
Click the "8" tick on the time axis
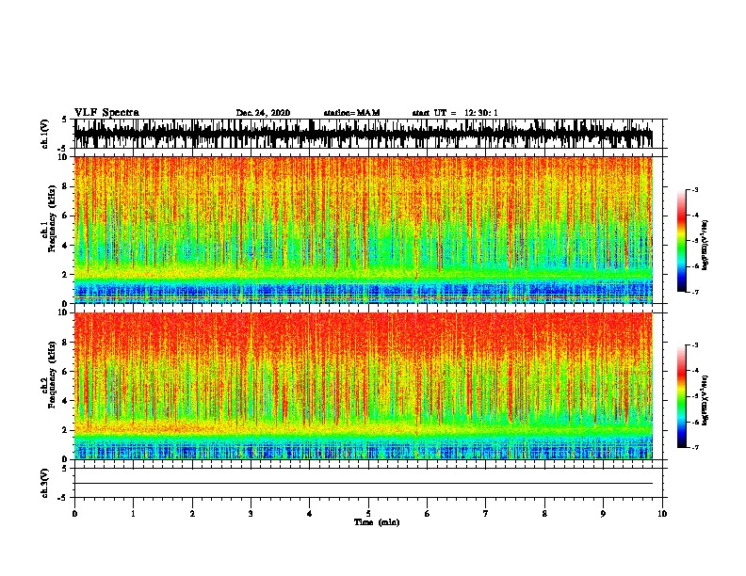coord(544,514)
